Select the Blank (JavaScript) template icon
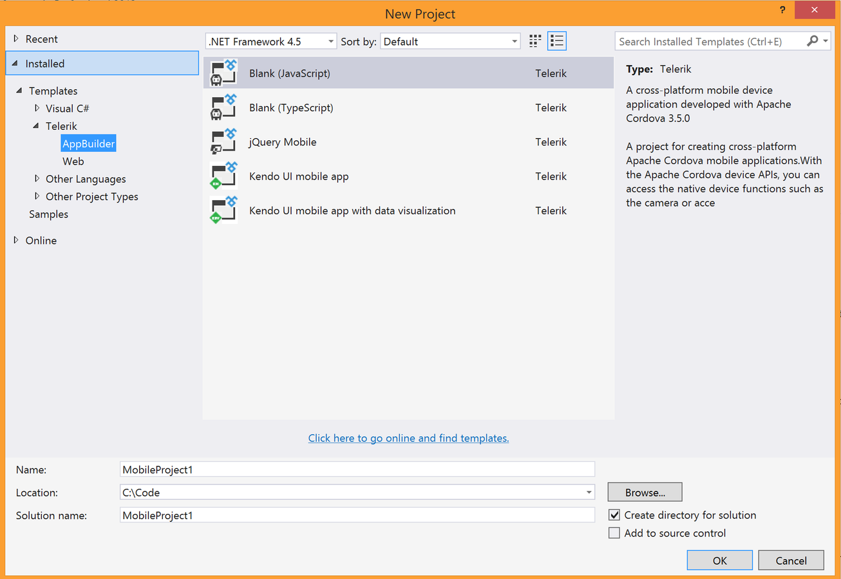 coord(224,73)
